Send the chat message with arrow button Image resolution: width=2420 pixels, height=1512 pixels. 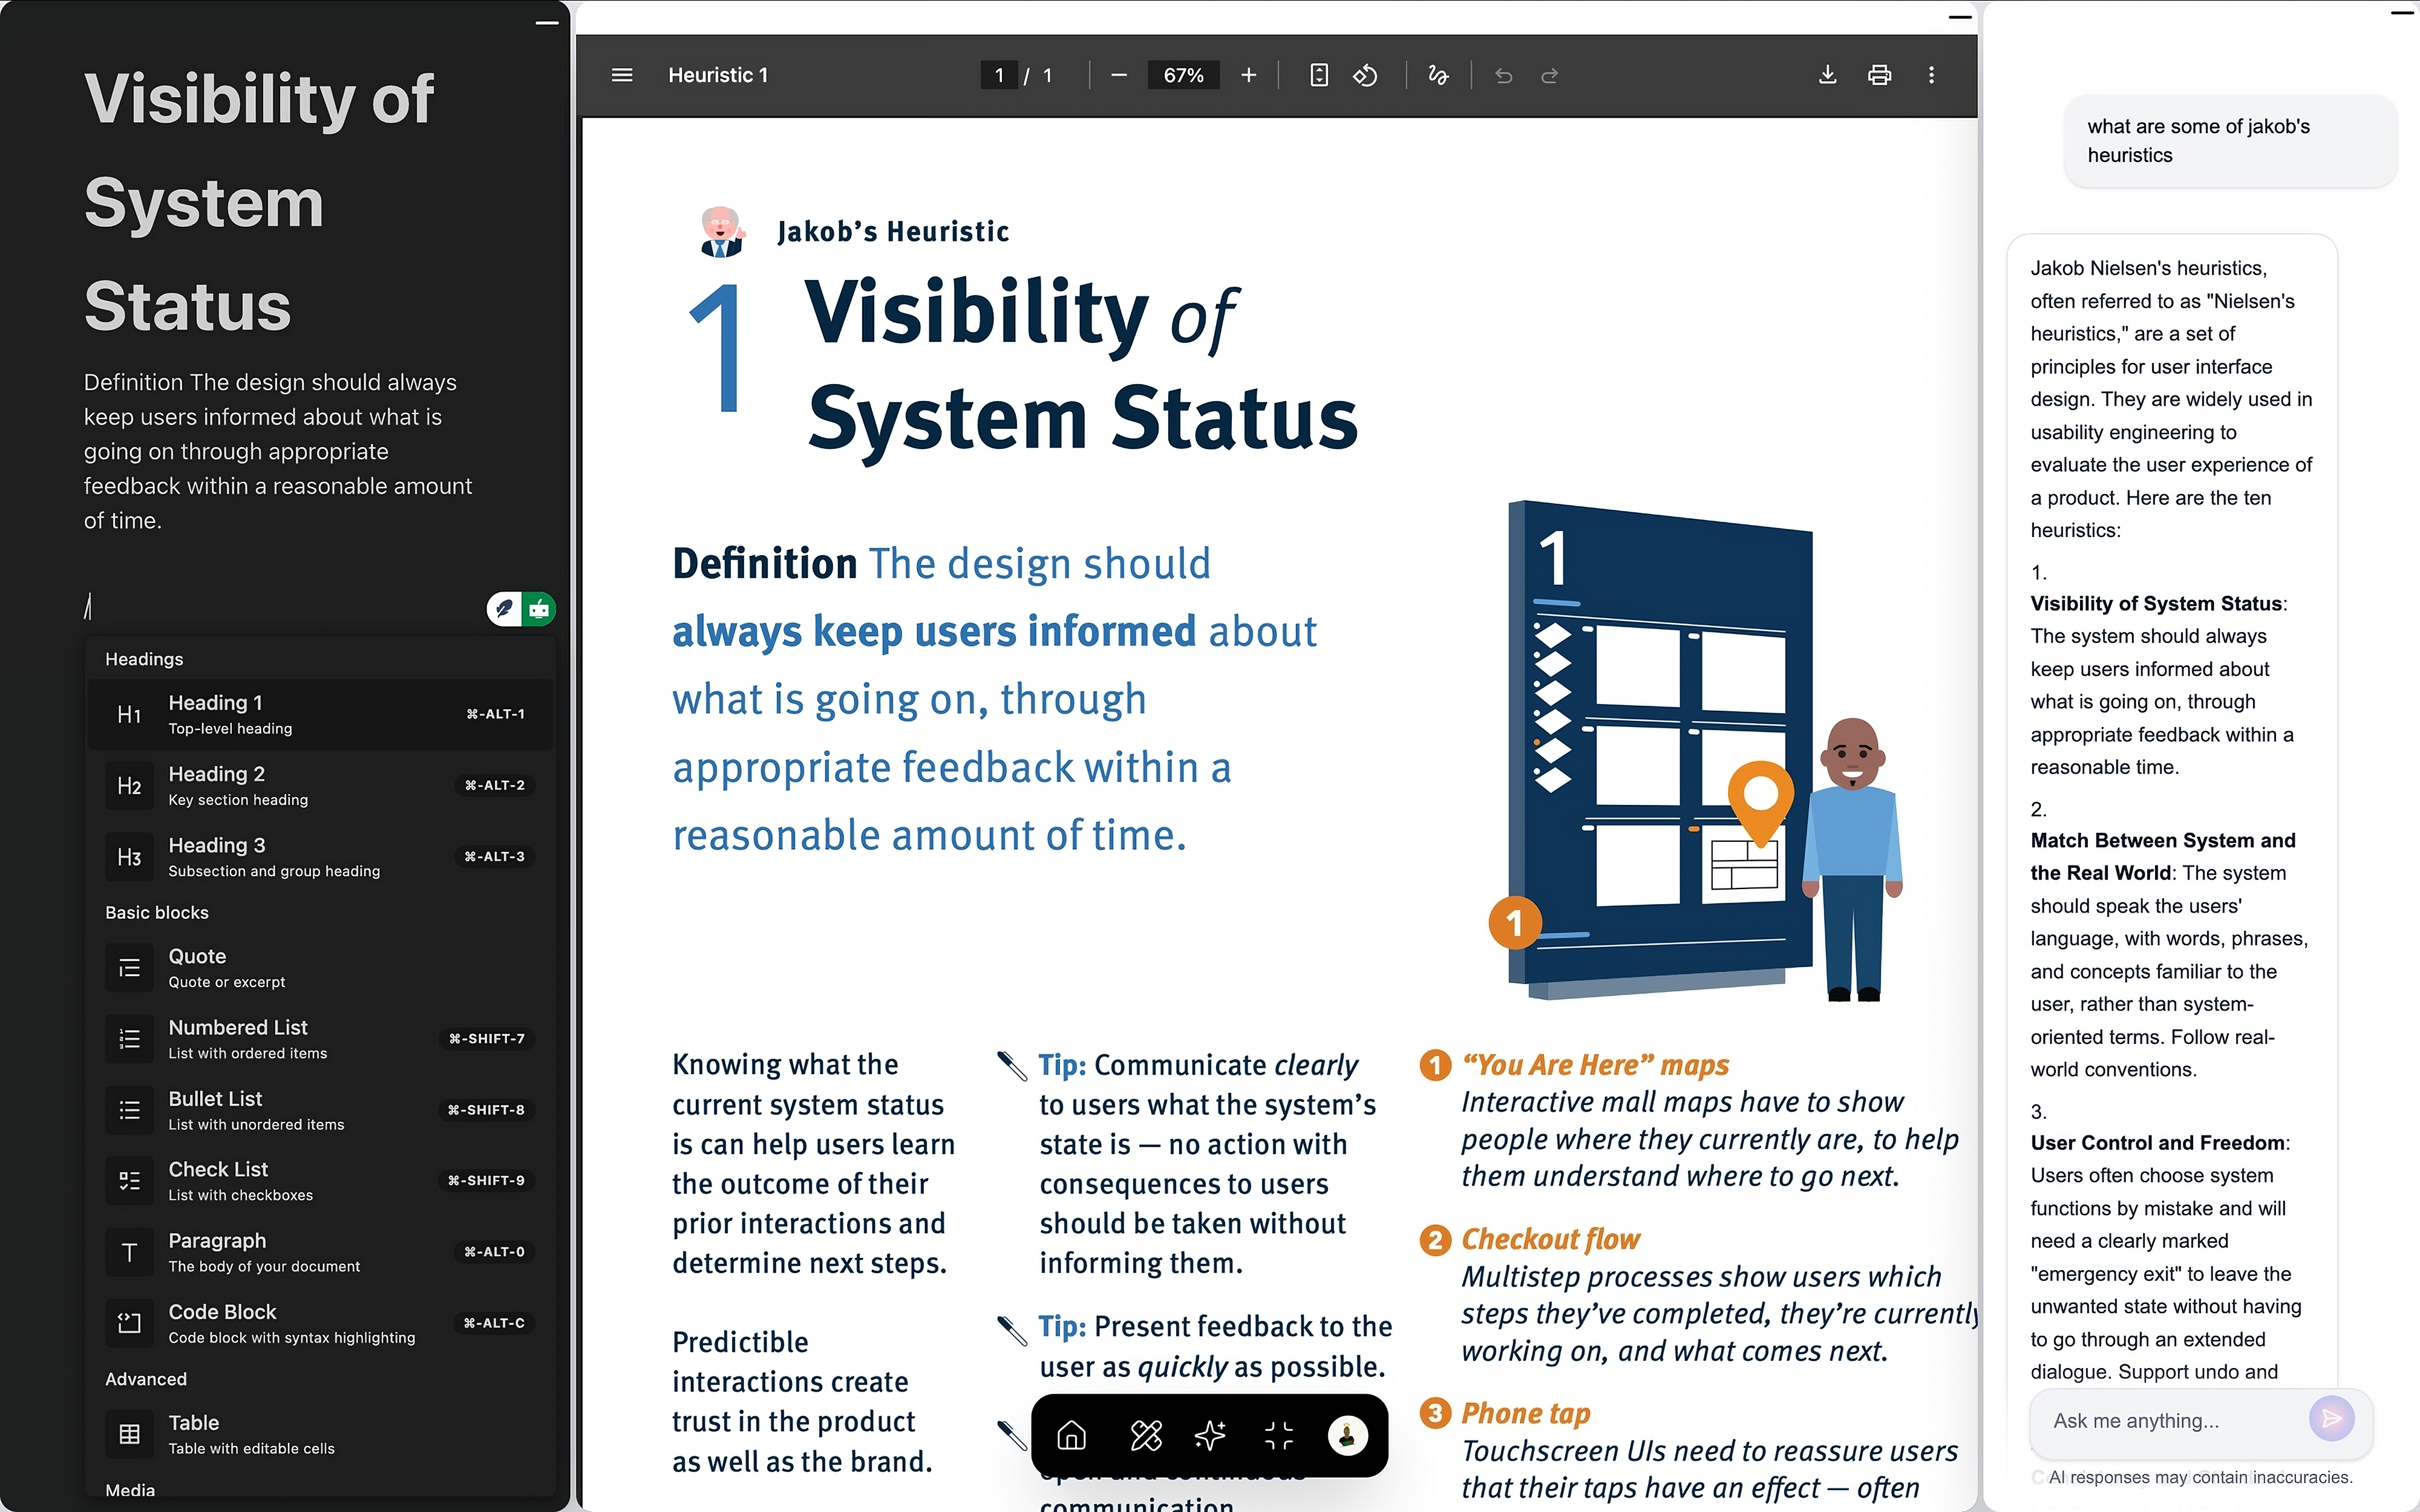pos(2331,1418)
